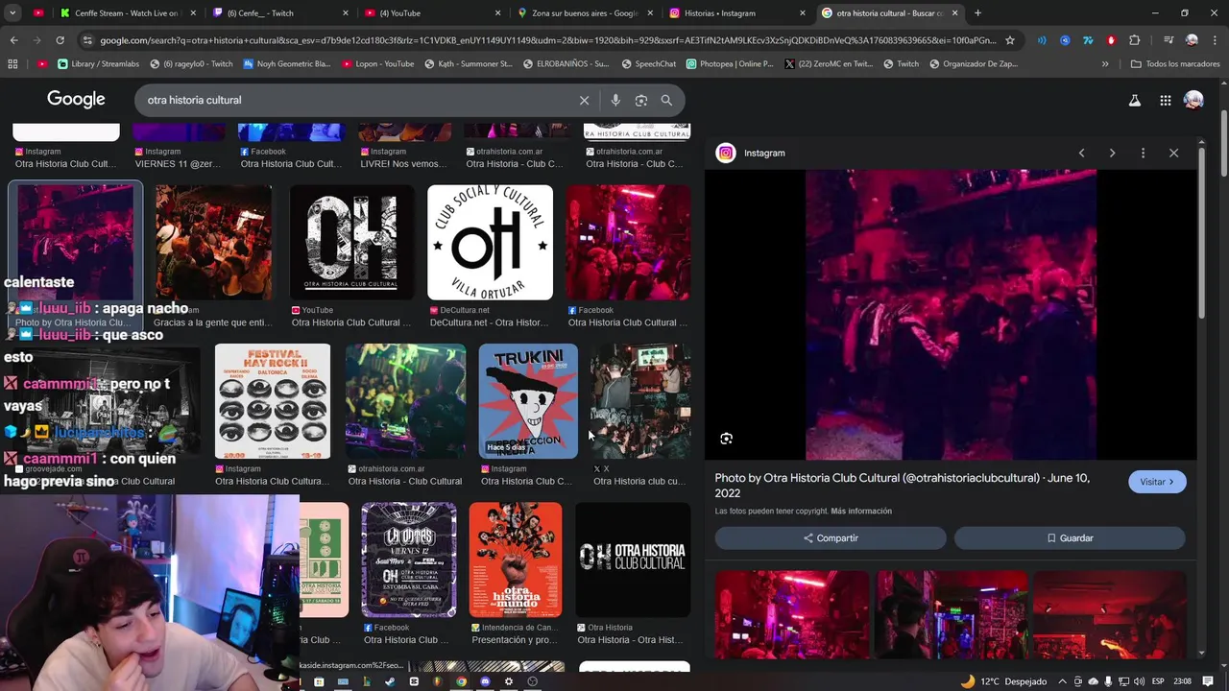The image size is (1229, 691).
Task: Open Chrome extensions puzzle icon
Action: click(x=1135, y=40)
